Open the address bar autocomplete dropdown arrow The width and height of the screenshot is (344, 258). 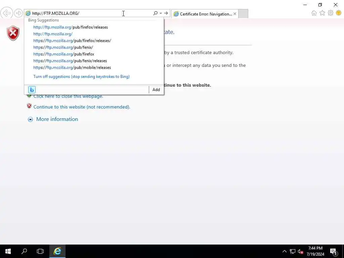(161, 13)
